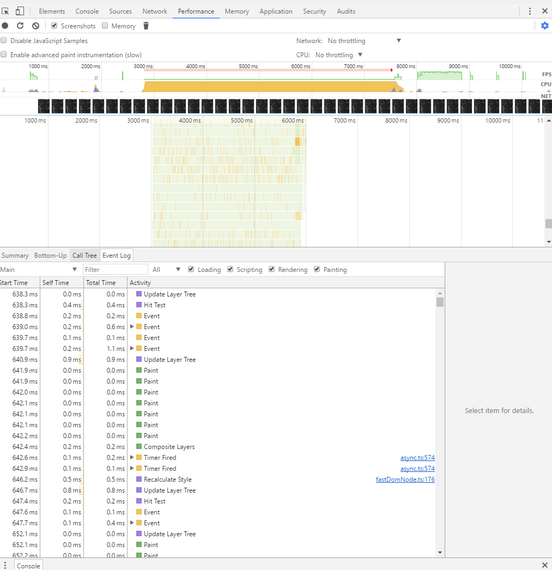Start recording with the Record button
Image resolution: width=552 pixels, height=570 pixels.
[x=5, y=26]
